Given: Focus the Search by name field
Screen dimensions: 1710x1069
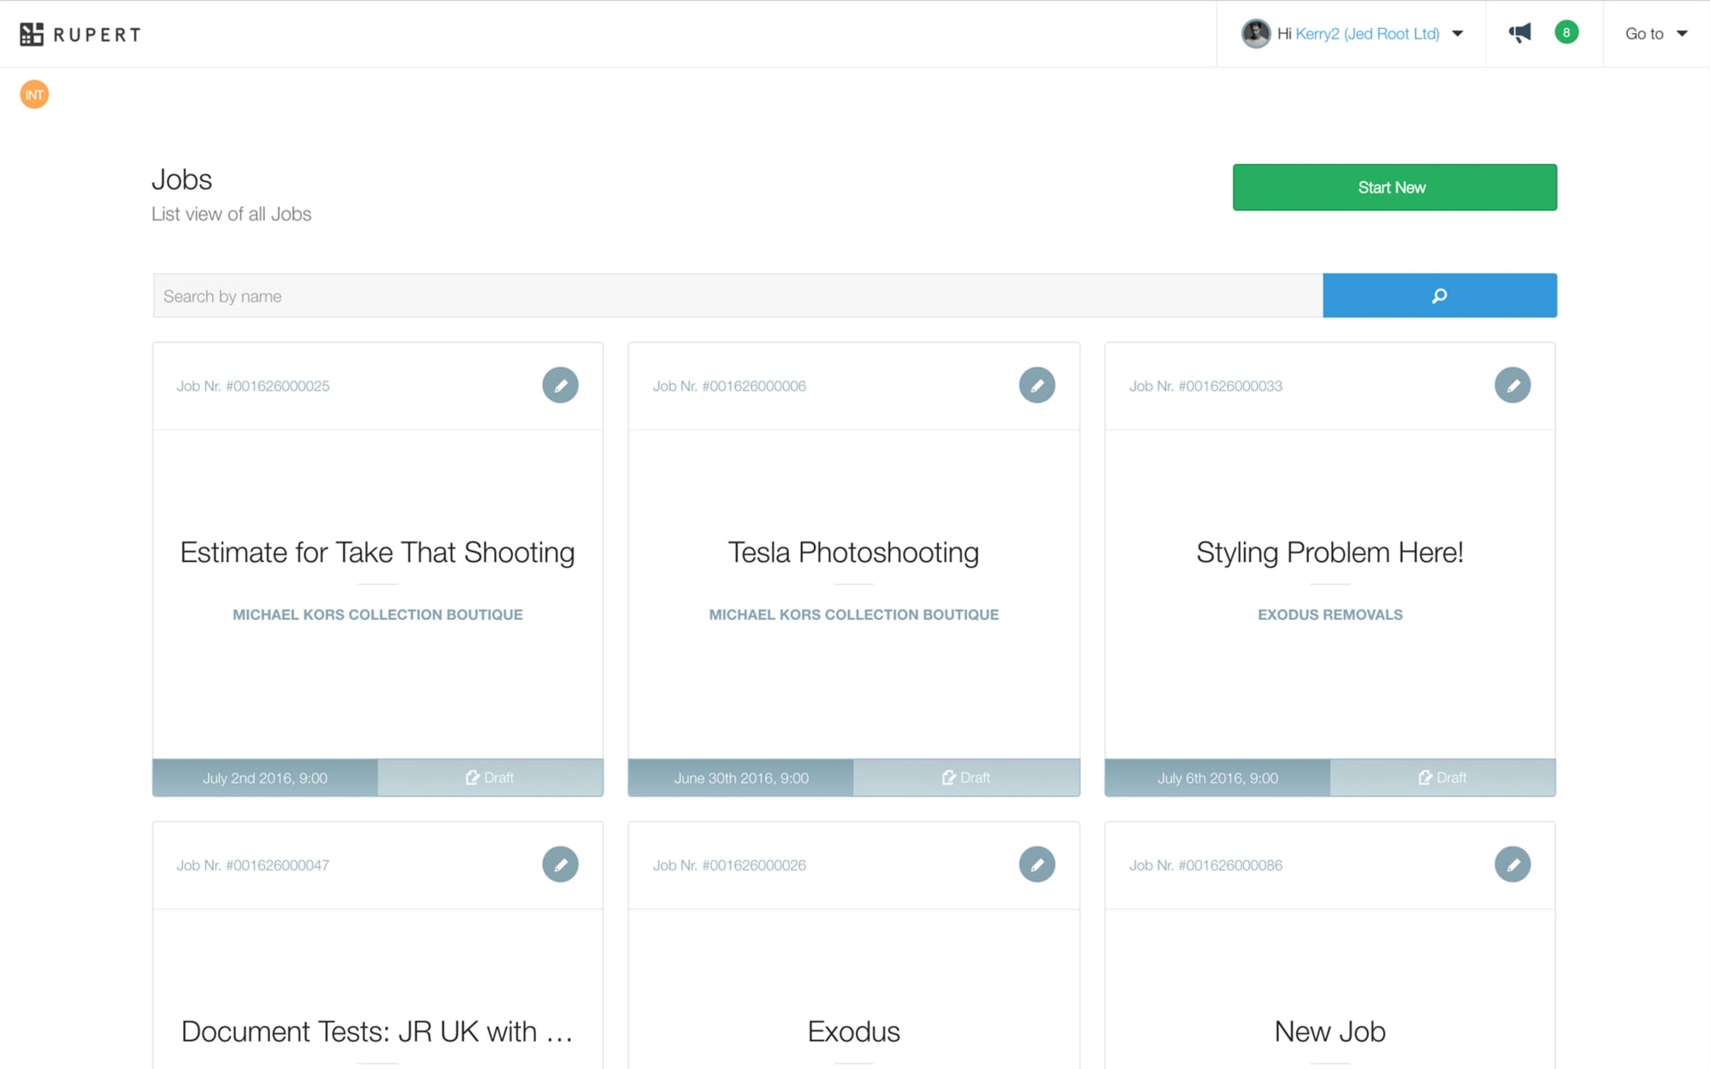Looking at the screenshot, I should point(738,296).
